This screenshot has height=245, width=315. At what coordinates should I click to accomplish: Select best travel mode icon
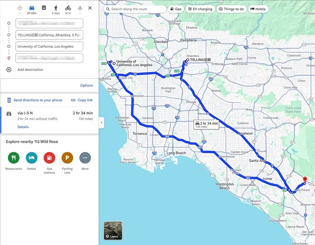click(20, 8)
